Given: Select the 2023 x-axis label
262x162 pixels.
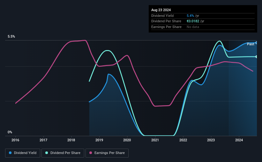Looking at the screenshot, I should coord(211,140).
